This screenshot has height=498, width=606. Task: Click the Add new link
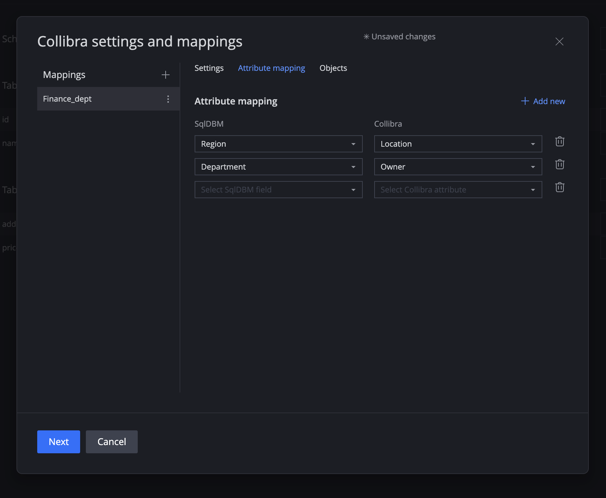point(543,101)
